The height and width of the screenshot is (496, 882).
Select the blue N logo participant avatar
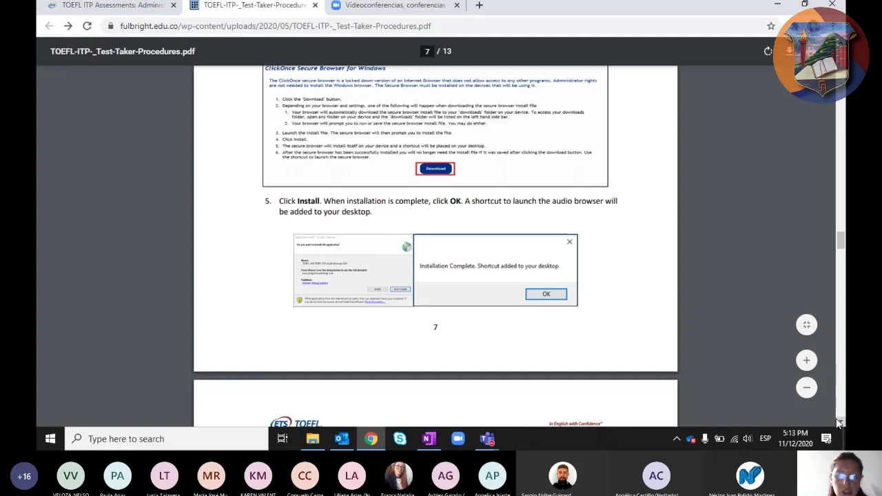[x=750, y=476]
